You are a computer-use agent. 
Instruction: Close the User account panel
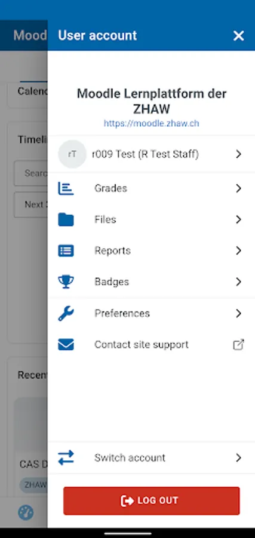[238, 36]
